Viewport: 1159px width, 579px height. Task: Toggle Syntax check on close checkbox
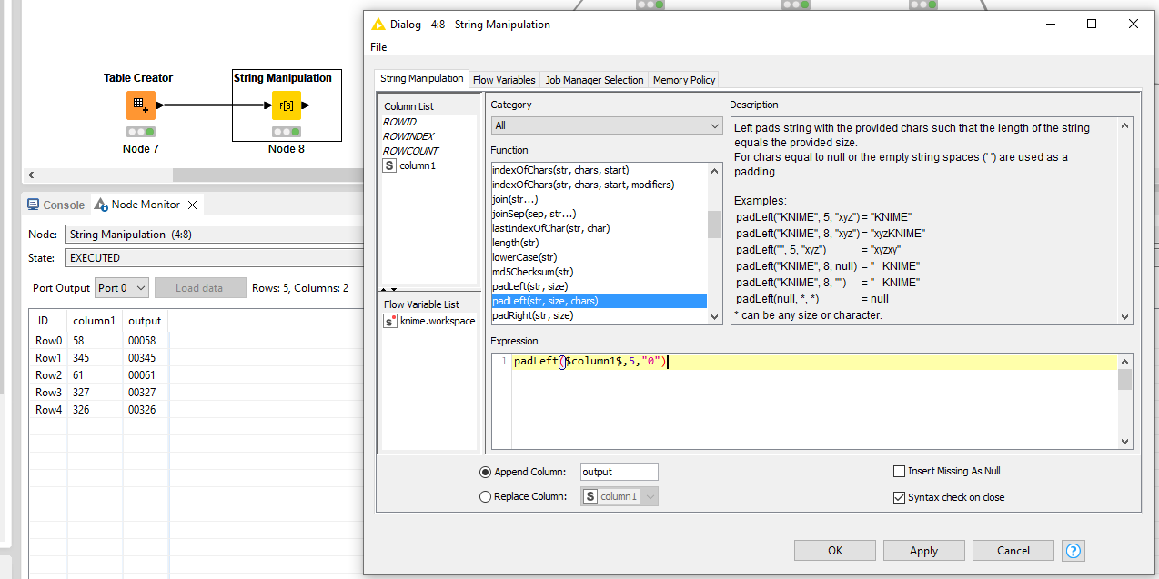click(x=899, y=497)
